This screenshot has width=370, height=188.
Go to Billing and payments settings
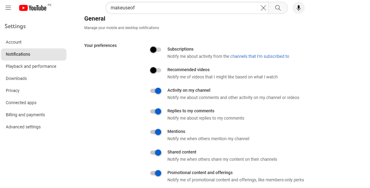coord(25,115)
